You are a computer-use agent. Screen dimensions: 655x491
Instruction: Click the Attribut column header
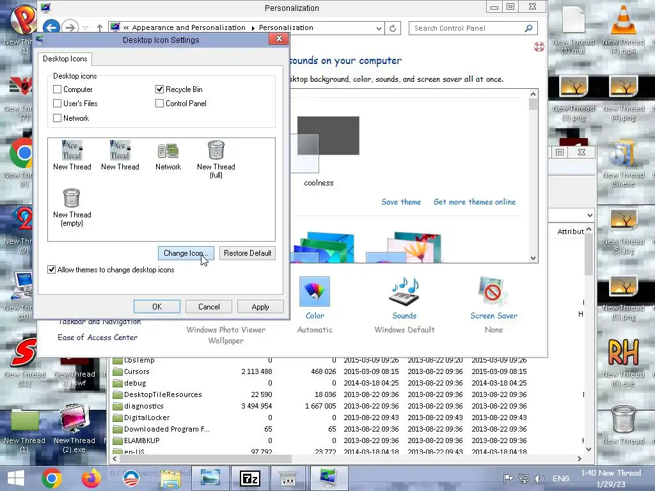pyautogui.click(x=570, y=231)
